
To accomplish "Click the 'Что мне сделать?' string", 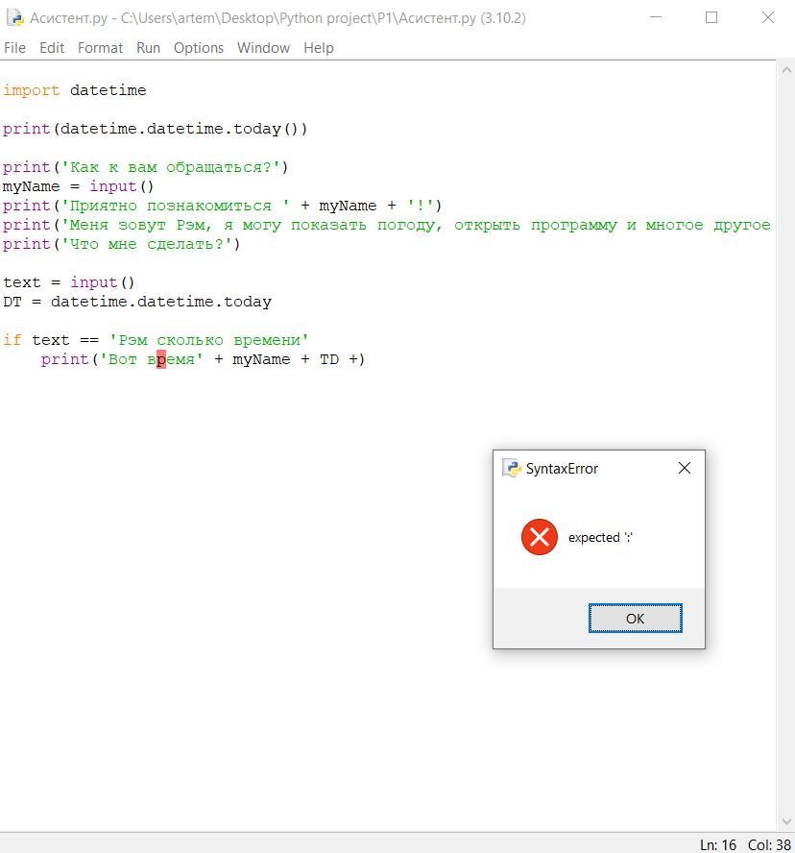I will 146,244.
